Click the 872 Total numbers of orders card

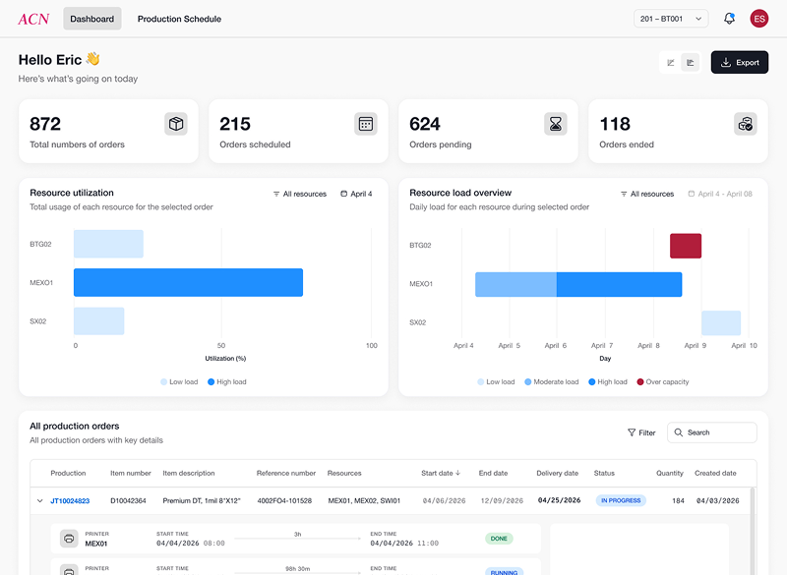(108, 131)
